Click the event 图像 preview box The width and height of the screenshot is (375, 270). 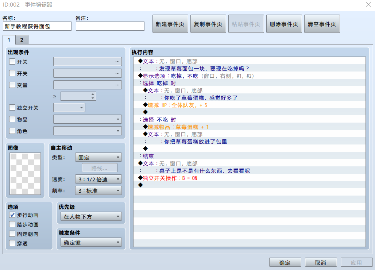tap(25, 174)
